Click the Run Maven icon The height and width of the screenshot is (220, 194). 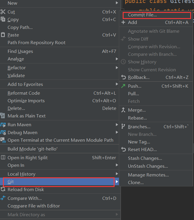tap(3, 124)
